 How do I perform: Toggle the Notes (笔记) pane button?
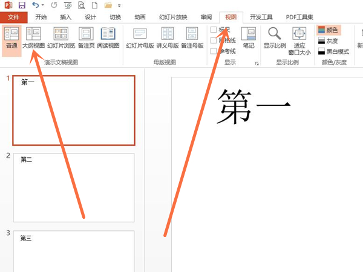point(248,39)
